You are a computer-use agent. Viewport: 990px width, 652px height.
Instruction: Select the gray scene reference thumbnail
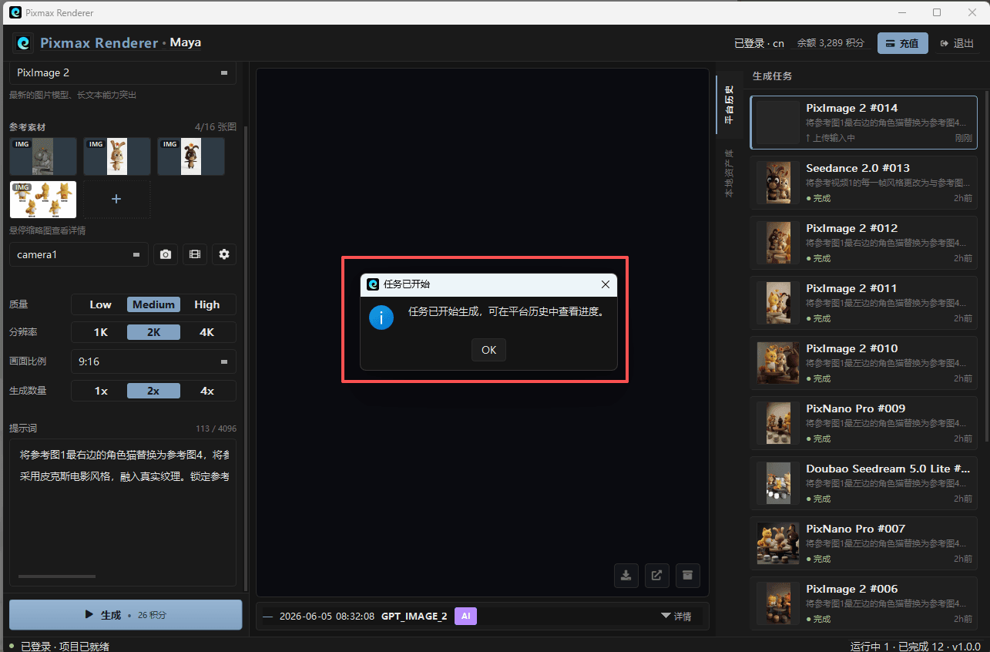[43, 156]
